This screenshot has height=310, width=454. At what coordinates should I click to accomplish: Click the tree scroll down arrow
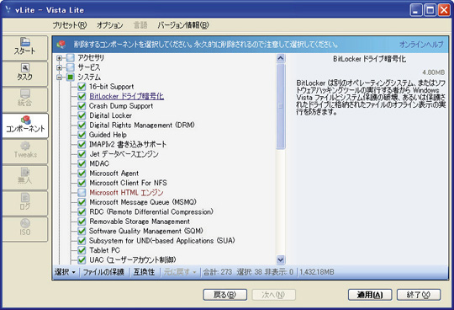click(281, 259)
